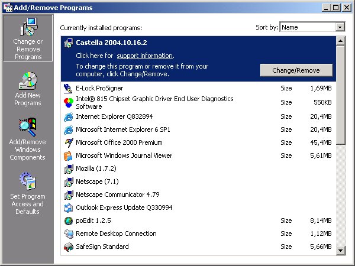Click the 1,69MB size value
The width and height of the screenshot is (355, 266).
point(321,88)
